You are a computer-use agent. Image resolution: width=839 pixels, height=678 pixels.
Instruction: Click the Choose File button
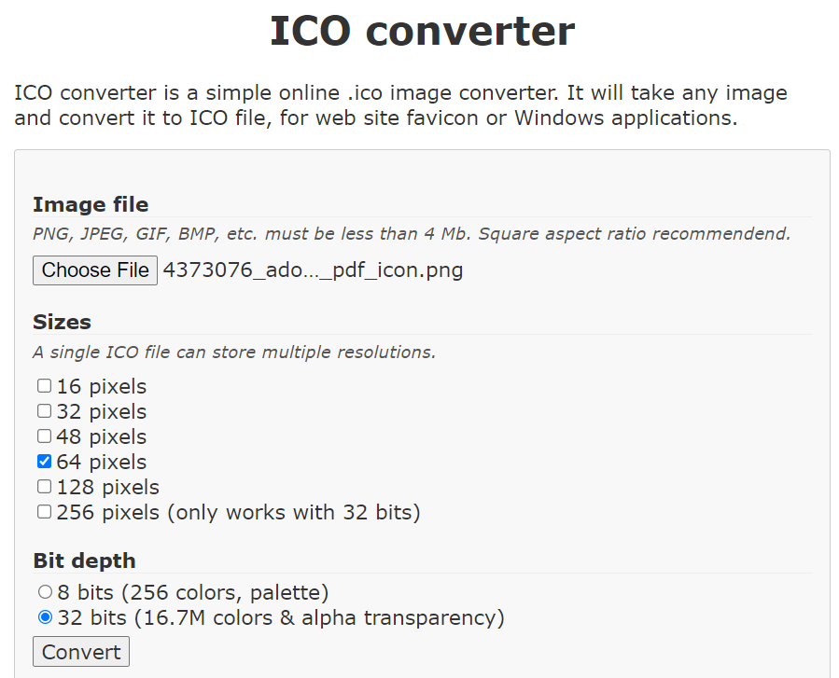94,270
